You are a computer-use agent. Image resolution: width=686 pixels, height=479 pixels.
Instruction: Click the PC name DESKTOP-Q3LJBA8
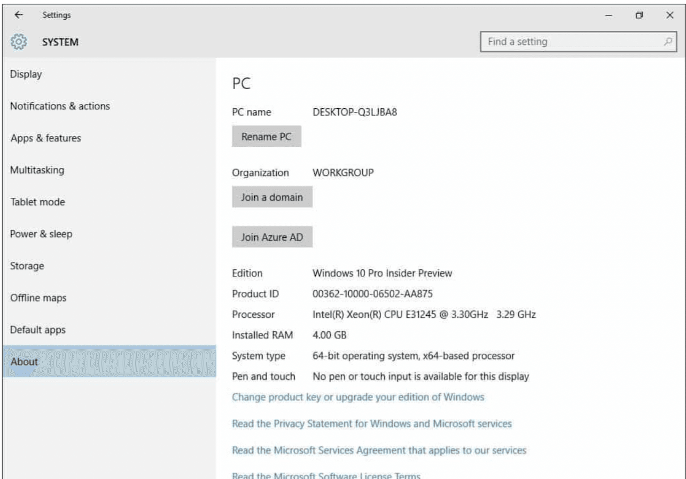355,113
